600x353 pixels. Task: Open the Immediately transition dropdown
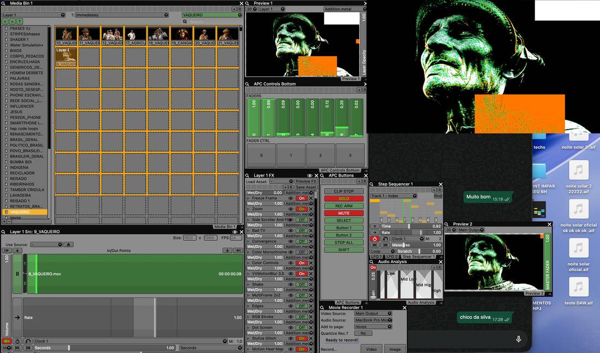click(122, 15)
